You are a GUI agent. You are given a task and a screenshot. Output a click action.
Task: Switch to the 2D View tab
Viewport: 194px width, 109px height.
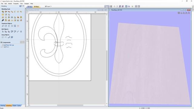pyautogui.click(x=30, y=7)
